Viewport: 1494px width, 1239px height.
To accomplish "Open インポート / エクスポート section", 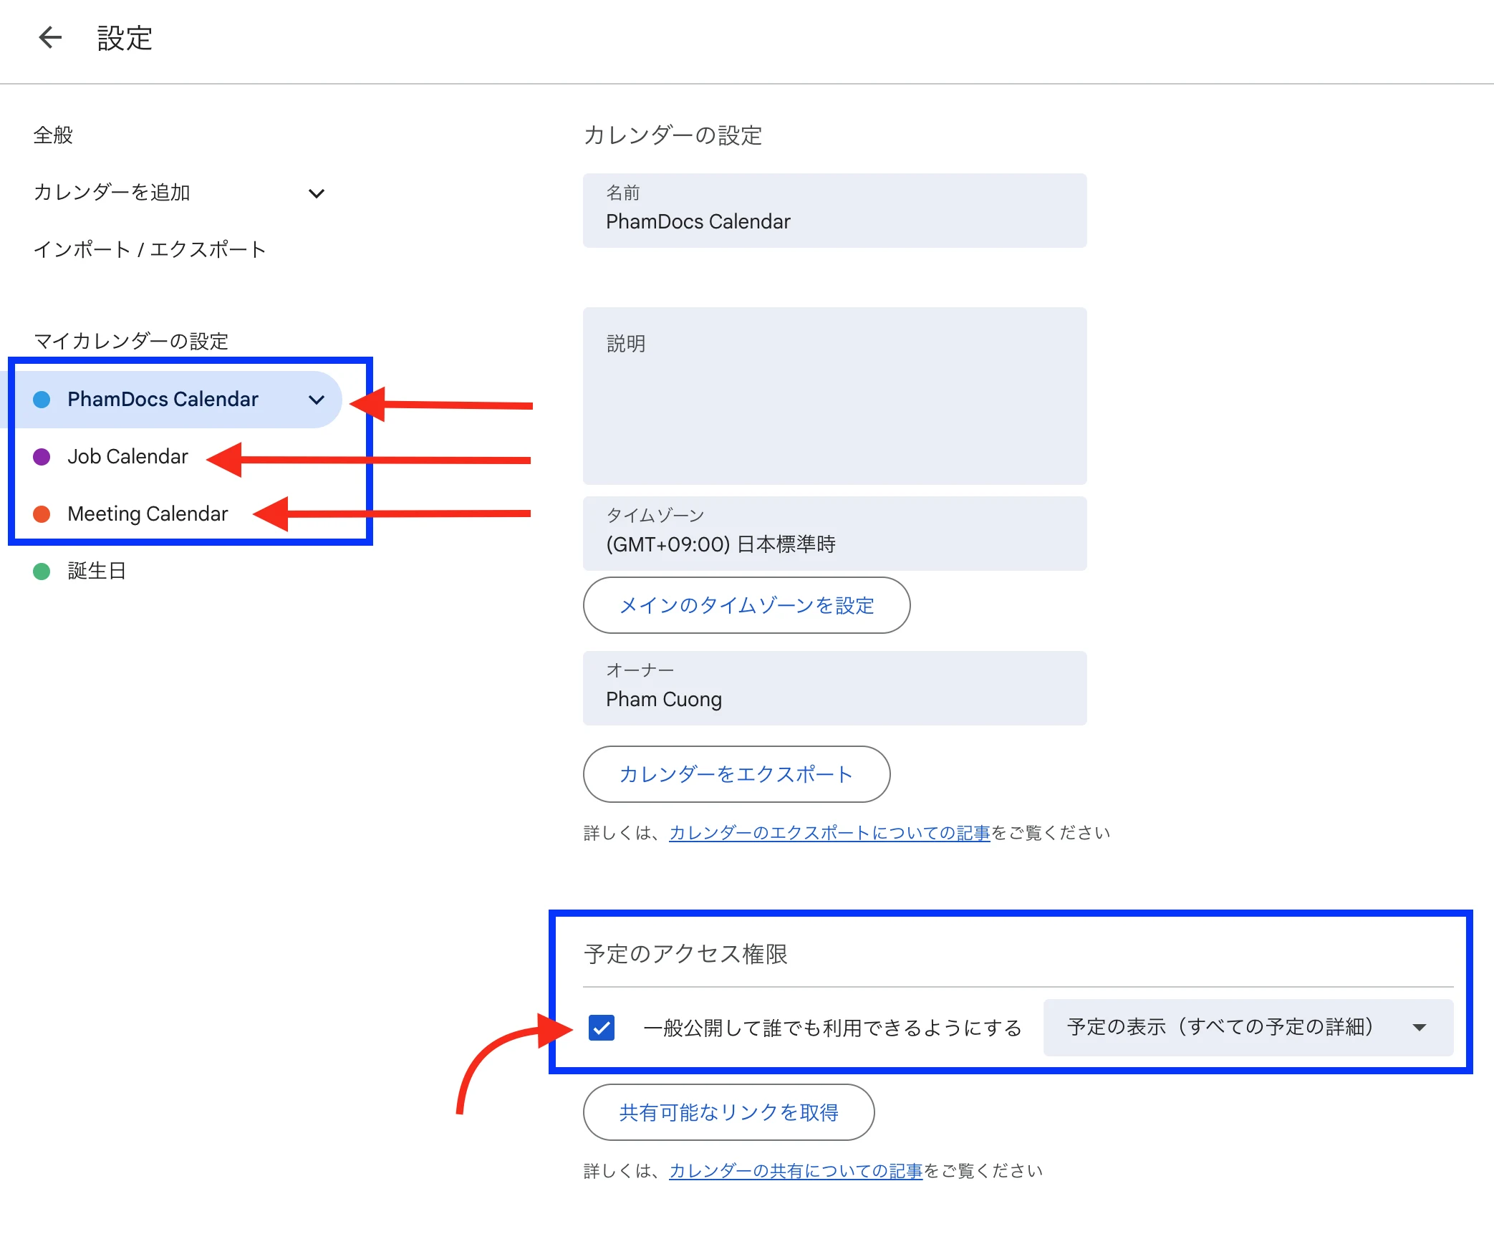I will click(149, 249).
